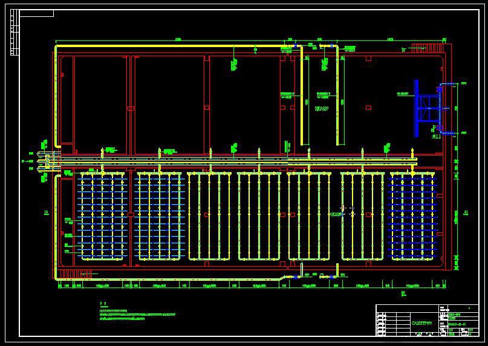Viewport: 488px width, 346px height.
Task: Click the 2#CASS label in upper chamber
Action: [x=322, y=109]
